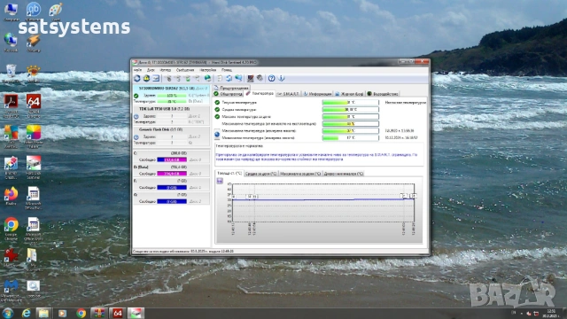
Task: Click the blue circular arrows toolbar icon
Action: click(229, 78)
